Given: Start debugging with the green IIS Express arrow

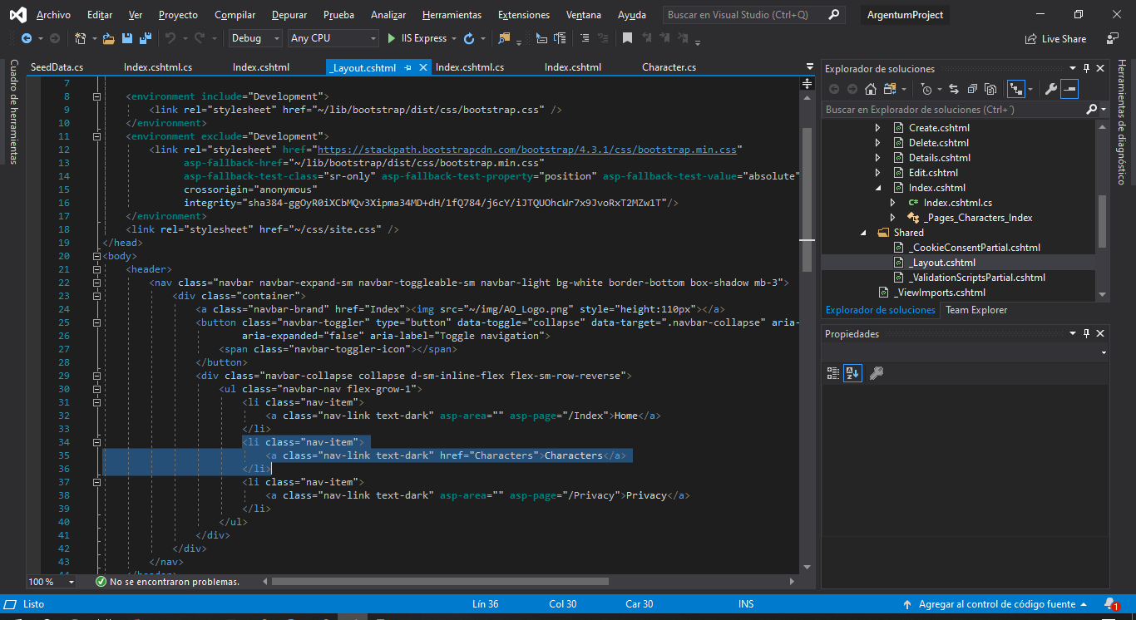Looking at the screenshot, I should (392, 38).
